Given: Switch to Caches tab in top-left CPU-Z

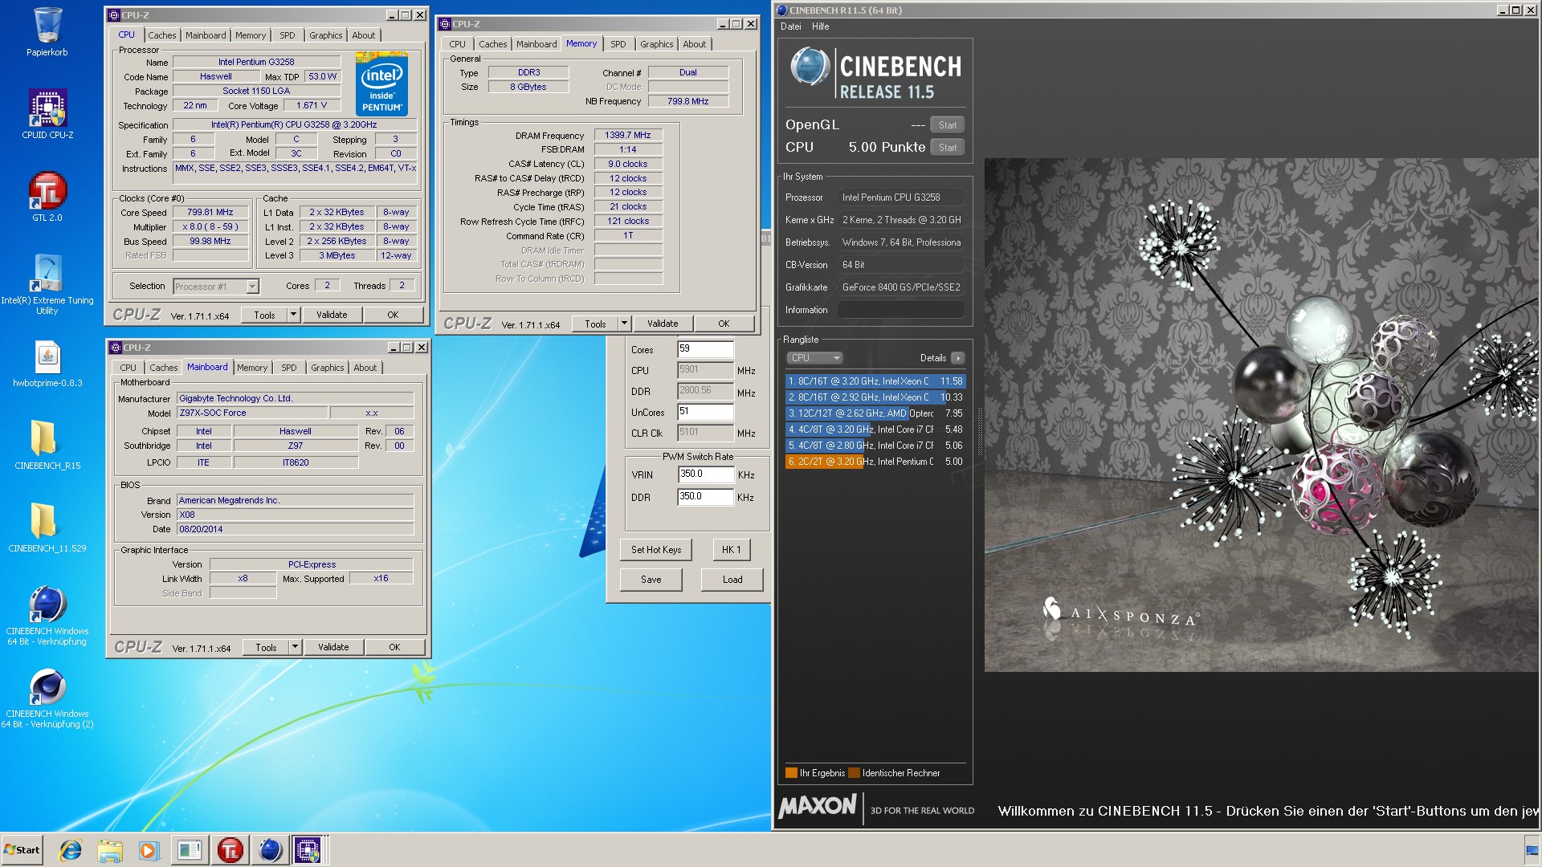Looking at the screenshot, I should [161, 35].
